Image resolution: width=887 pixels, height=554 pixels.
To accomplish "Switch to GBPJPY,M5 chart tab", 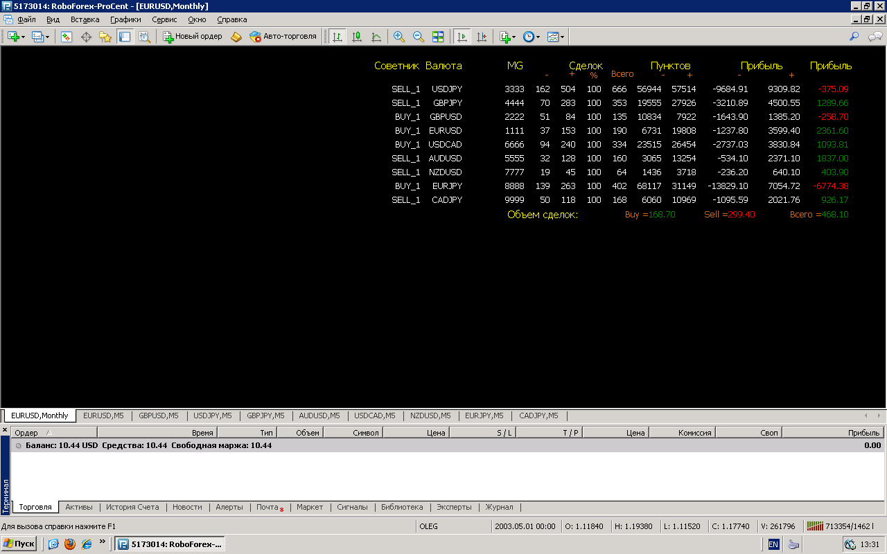I will [265, 415].
